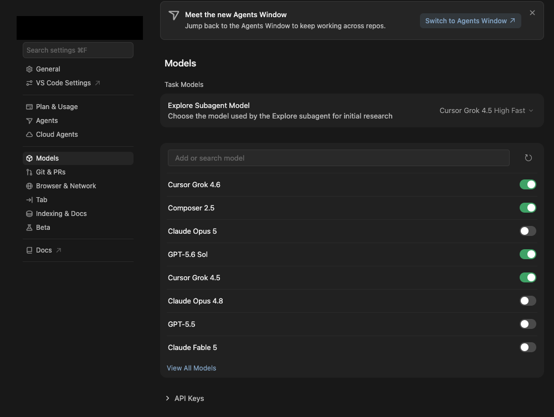This screenshot has height=417, width=554.
Task: Turn off the Composer 2.5 toggle
Action: point(528,208)
